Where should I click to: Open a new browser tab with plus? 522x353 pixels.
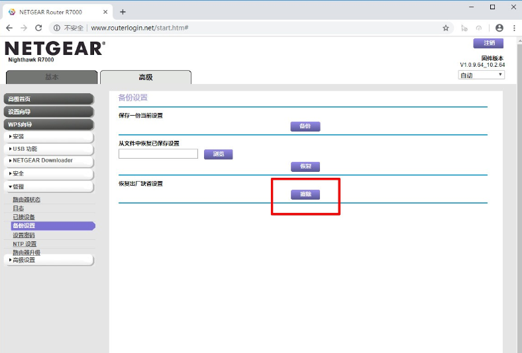click(x=123, y=12)
